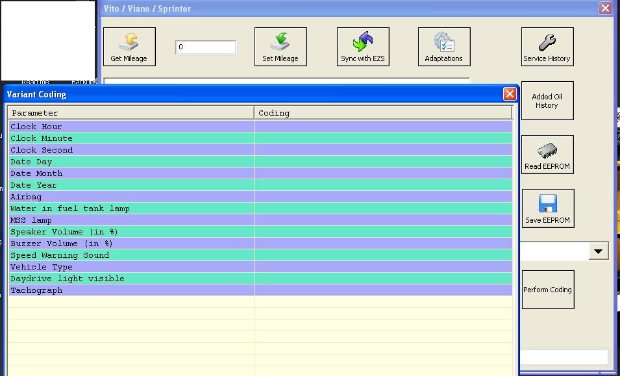Select the Speed Warning Sound row
The width and height of the screenshot is (620, 376).
point(260,255)
